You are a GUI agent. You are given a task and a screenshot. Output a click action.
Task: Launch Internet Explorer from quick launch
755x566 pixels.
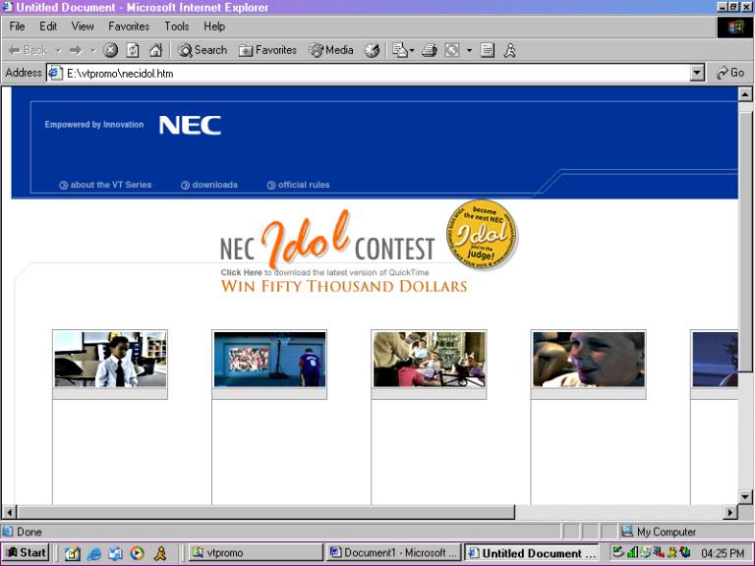click(x=94, y=553)
